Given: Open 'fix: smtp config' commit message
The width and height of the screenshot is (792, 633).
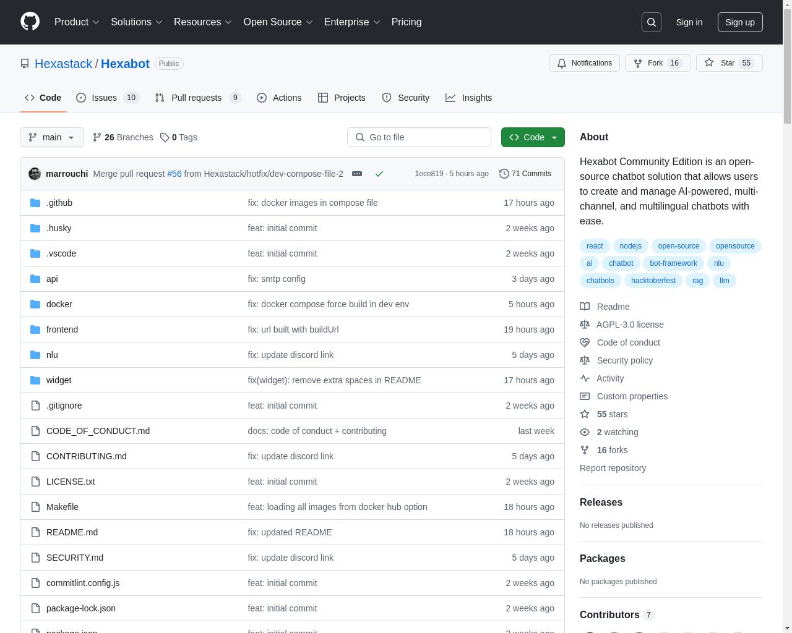Looking at the screenshot, I should click(x=277, y=279).
